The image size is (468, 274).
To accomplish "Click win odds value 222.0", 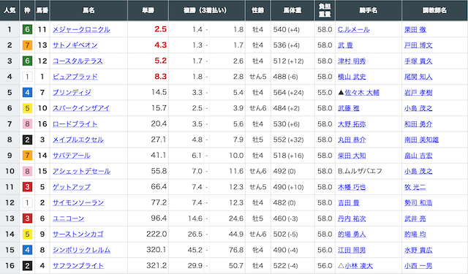I will [156, 234].
